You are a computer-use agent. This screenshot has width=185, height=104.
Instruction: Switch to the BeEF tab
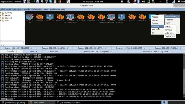pos(33,51)
